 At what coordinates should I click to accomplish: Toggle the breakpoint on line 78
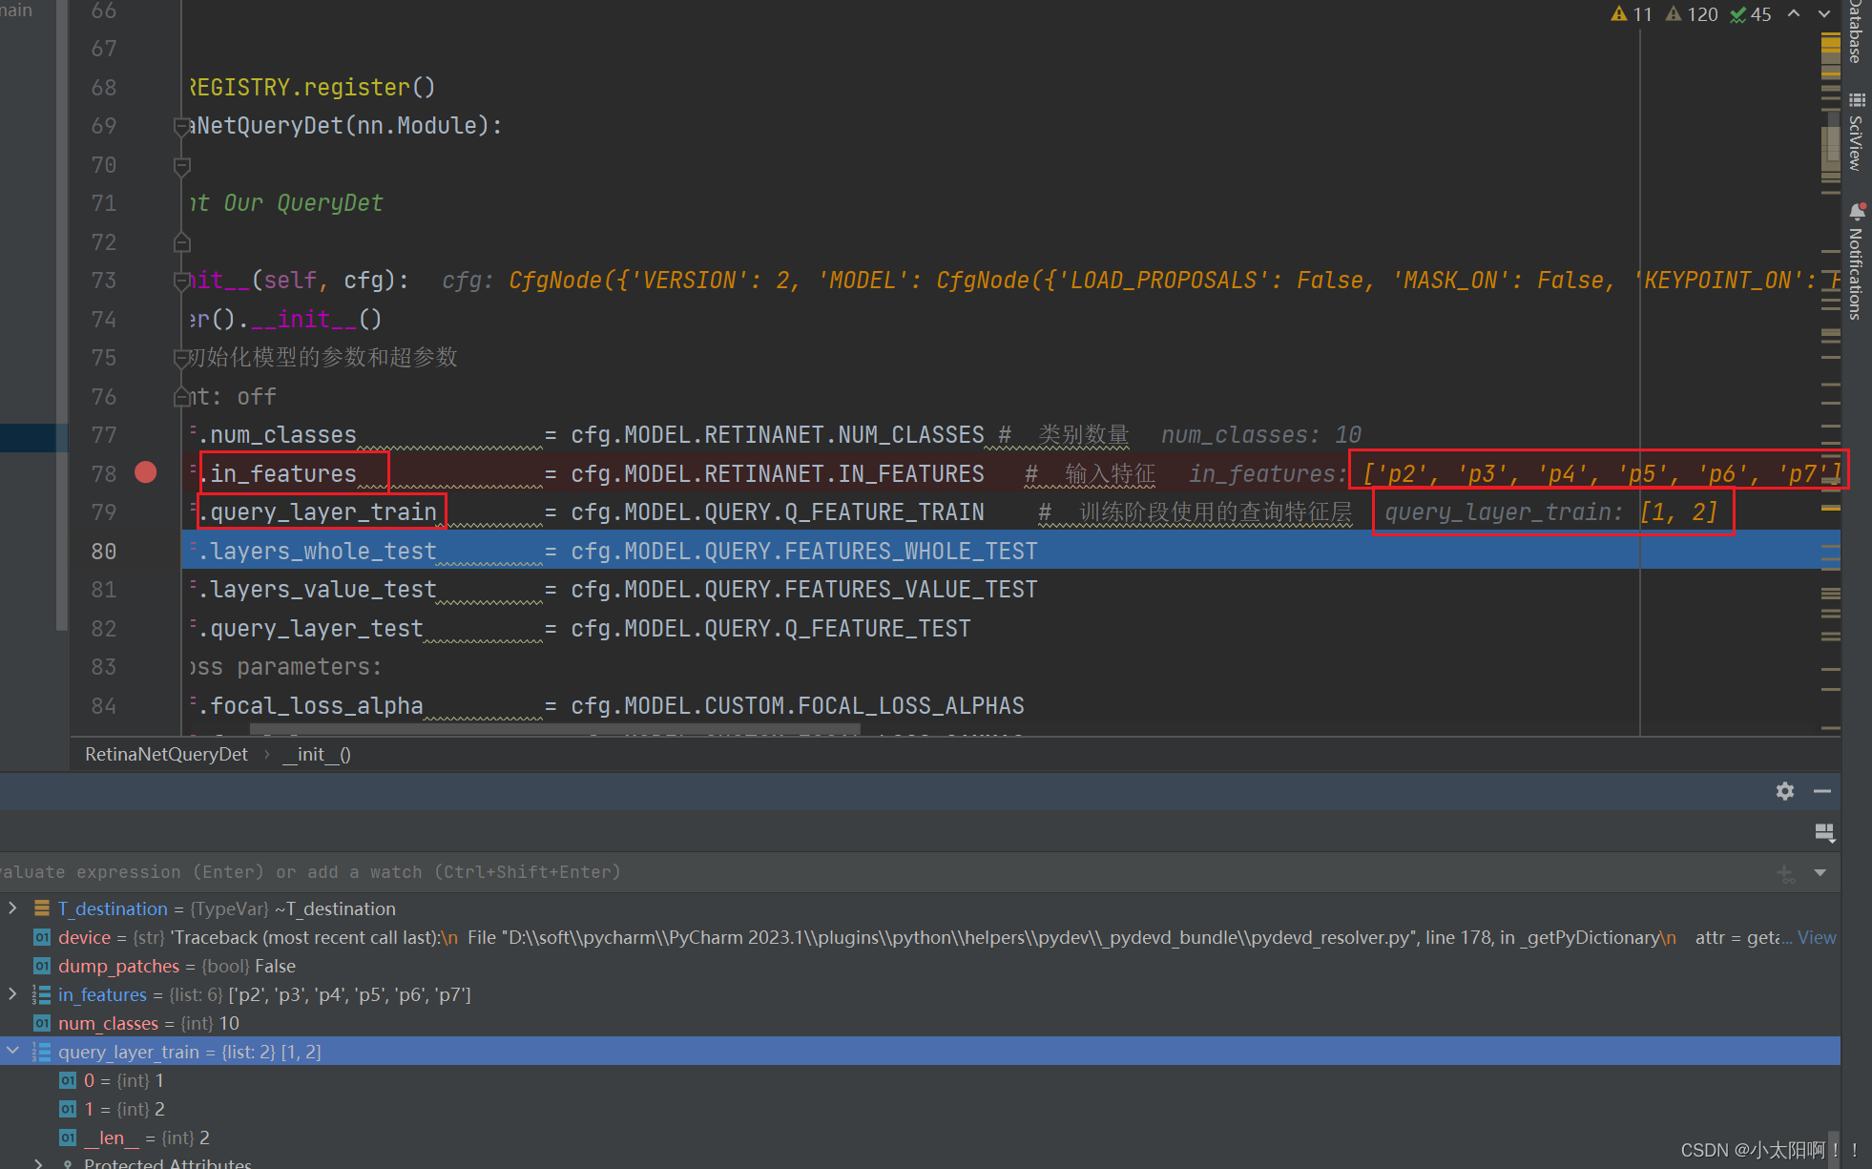(146, 472)
